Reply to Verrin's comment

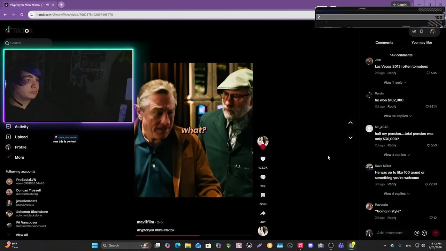pos(392,107)
